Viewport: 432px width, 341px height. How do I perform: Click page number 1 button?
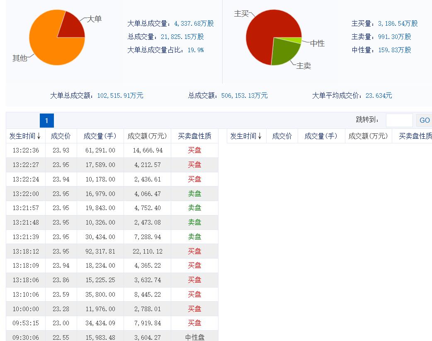point(46,121)
